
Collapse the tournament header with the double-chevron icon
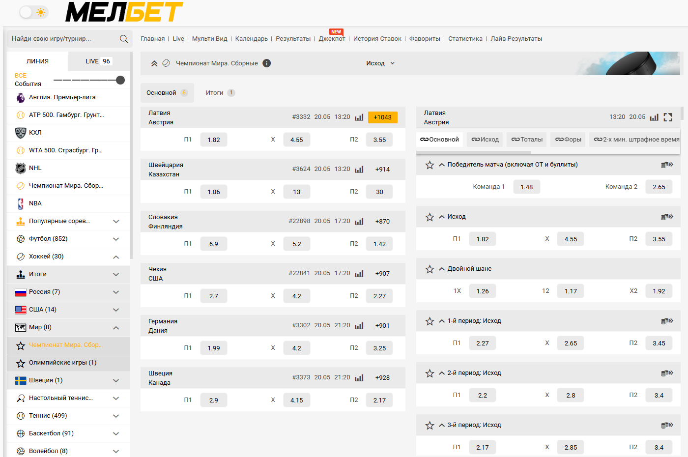tap(154, 63)
